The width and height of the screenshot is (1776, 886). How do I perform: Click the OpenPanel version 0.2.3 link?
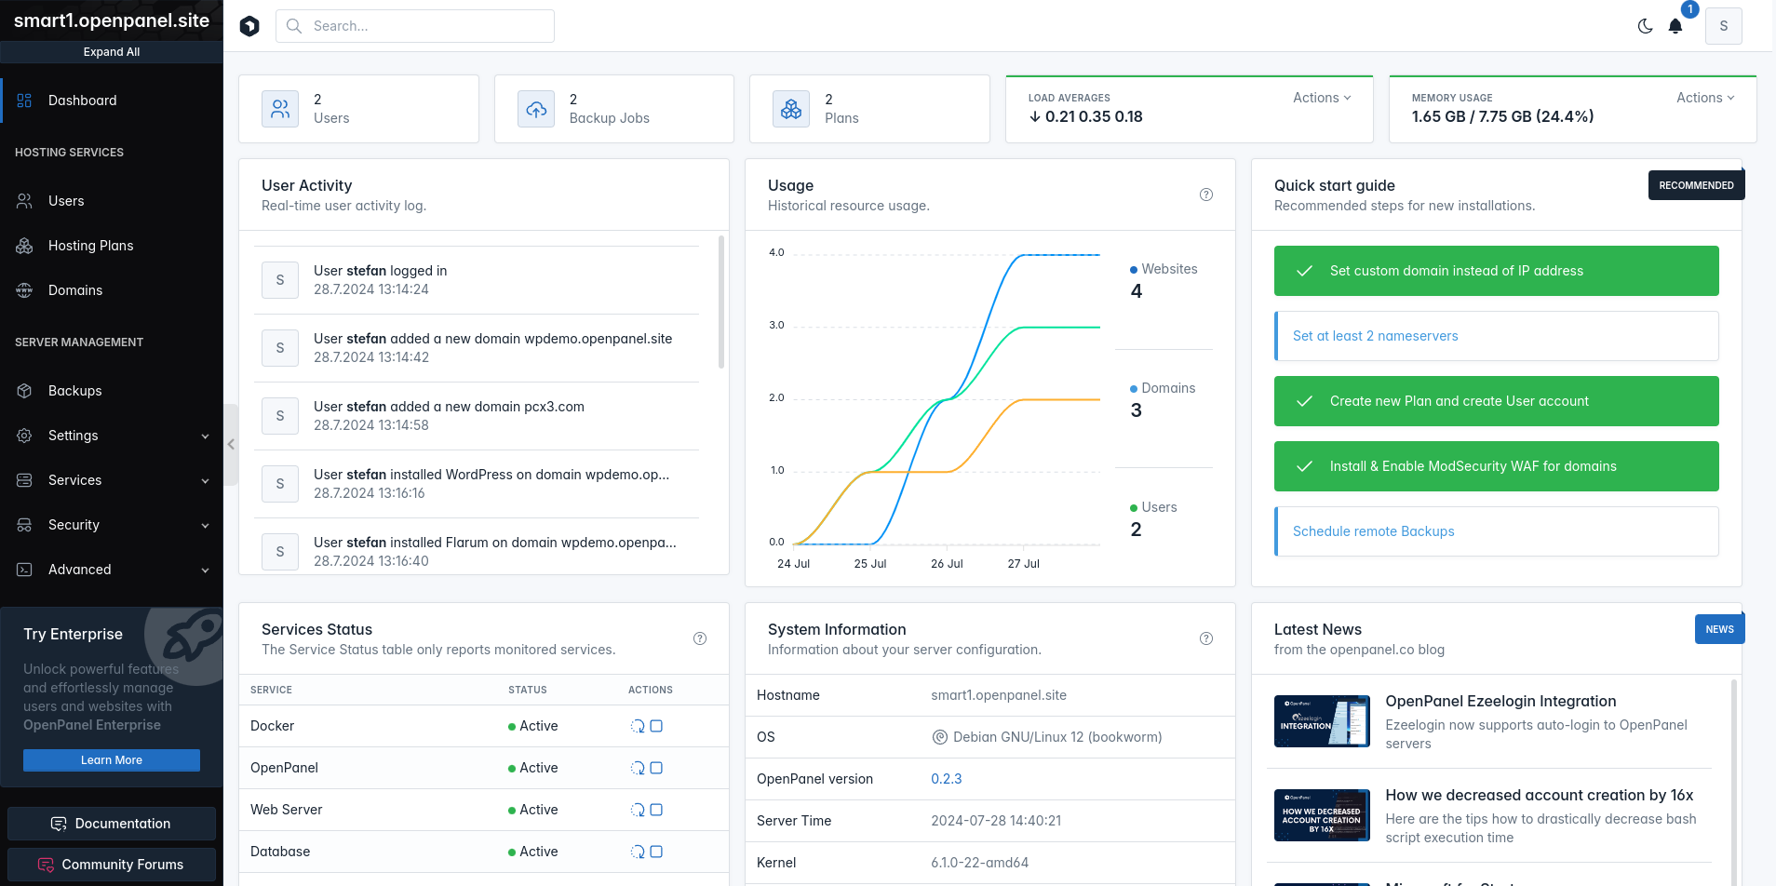coord(946,779)
